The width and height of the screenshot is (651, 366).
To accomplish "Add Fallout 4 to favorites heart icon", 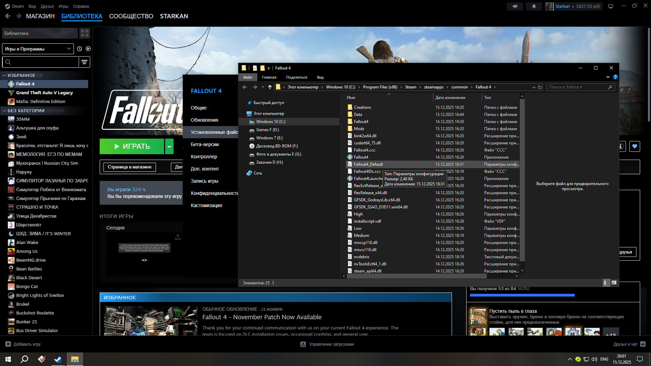I will (x=635, y=146).
